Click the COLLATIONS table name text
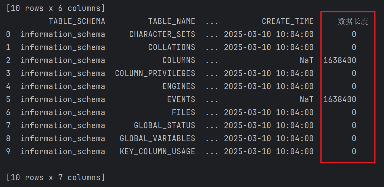The image size is (384, 187). coord(171,47)
